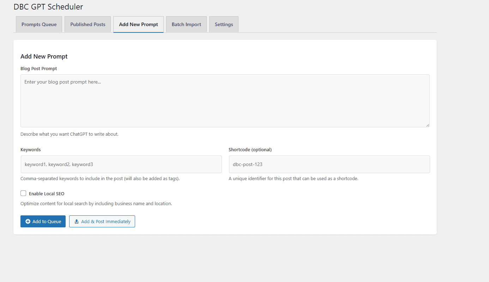
Task: Click the 'Add New Prompt' section heading
Action: [x=44, y=56]
